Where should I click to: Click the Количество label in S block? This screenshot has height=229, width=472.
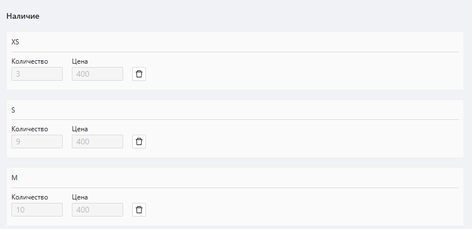(x=30, y=129)
